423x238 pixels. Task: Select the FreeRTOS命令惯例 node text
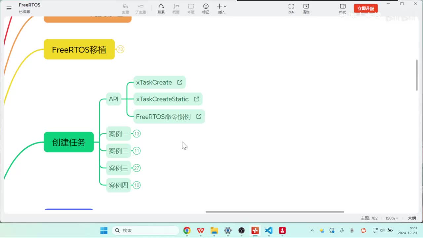pos(163,117)
